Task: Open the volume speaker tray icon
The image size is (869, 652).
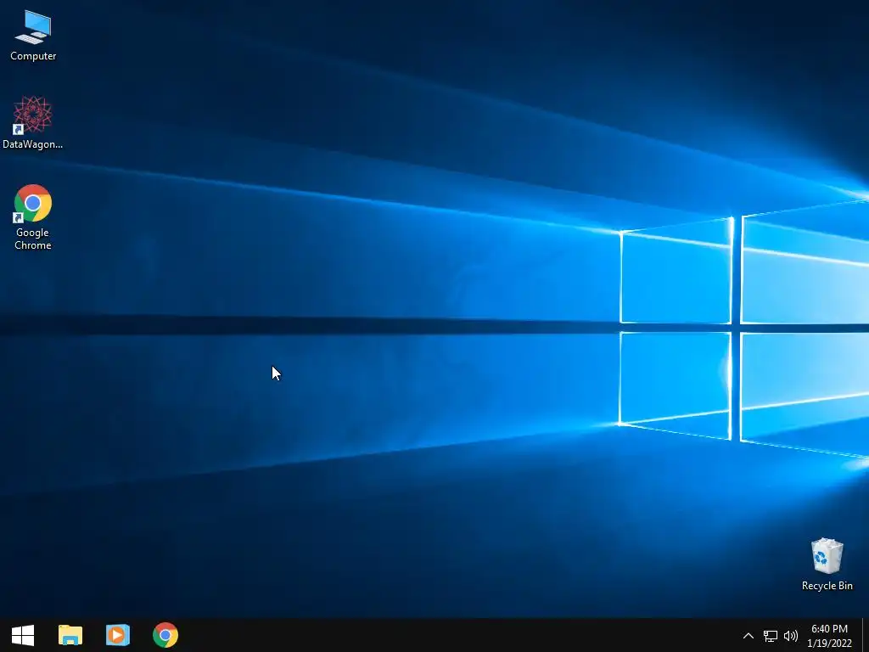Action: [x=791, y=636]
